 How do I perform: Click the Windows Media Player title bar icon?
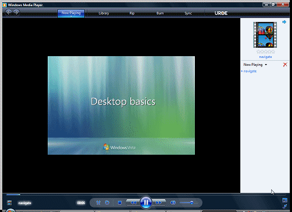[x=4, y=5]
